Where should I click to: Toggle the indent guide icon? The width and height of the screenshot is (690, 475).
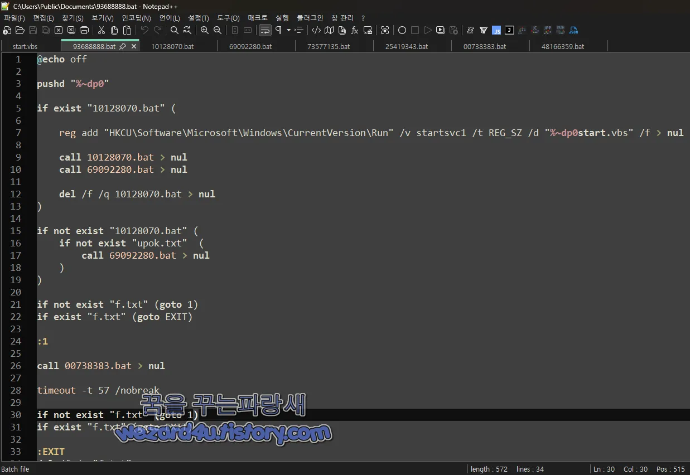click(x=299, y=30)
